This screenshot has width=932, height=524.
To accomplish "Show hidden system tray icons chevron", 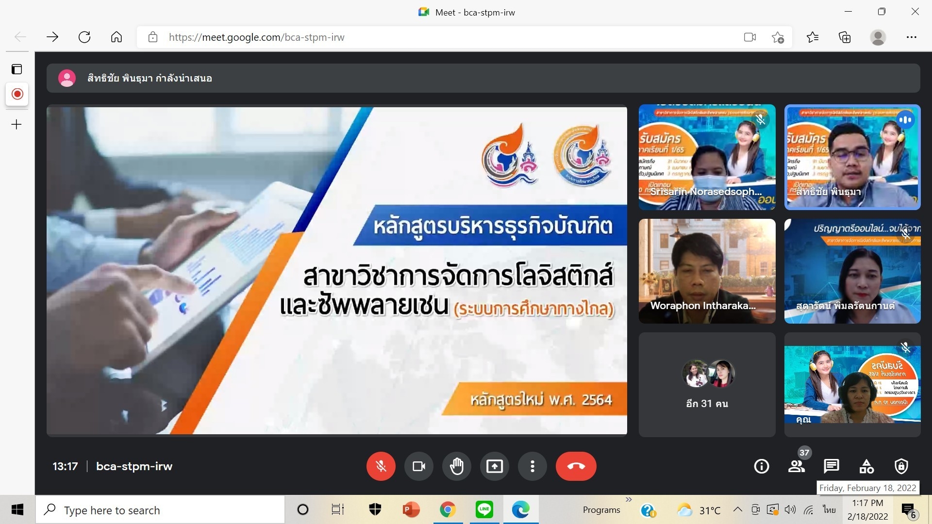I will (x=737, y=509).
